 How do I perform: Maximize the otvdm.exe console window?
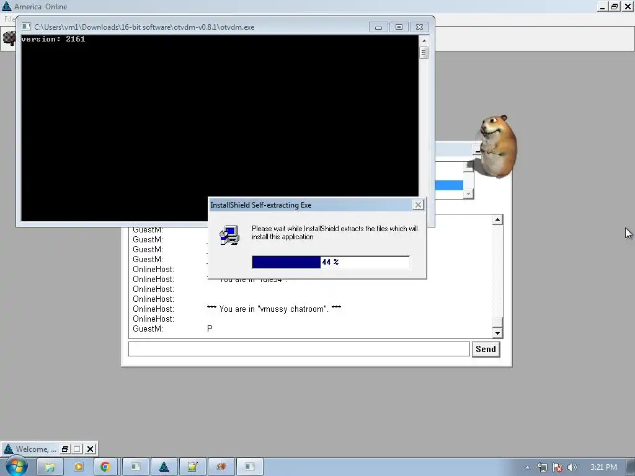point(399,27)
